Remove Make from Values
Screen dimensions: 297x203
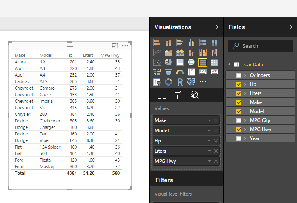[x=216, y=120]
